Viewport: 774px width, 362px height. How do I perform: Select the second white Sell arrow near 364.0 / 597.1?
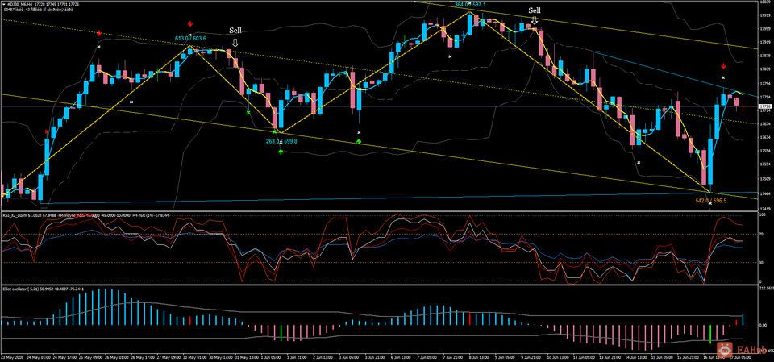coord(534,21)
